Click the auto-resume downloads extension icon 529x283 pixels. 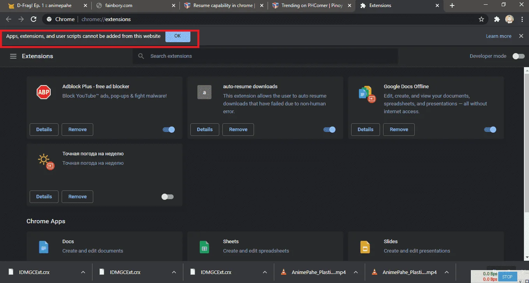(204, 93)
